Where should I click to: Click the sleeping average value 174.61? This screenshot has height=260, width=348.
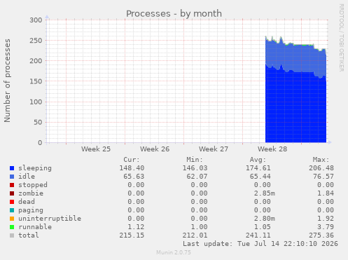[x=258, y=168]
